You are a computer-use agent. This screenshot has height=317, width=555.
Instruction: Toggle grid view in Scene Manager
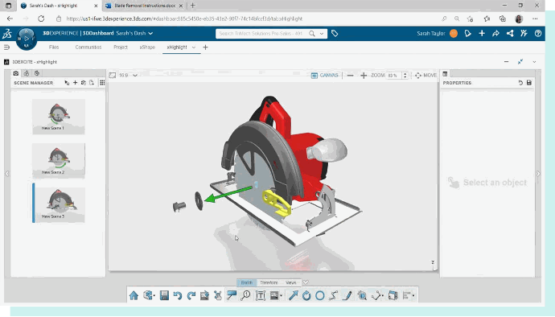pos(102,83)
